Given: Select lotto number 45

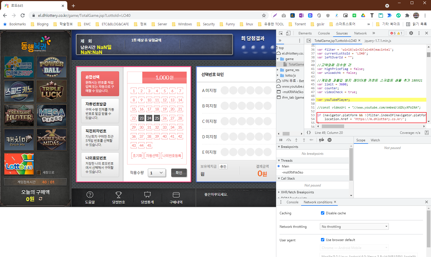Looking at the screenshot, I should pos(149,145).
